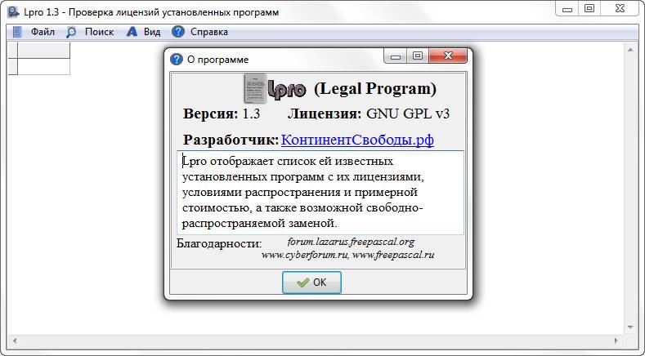Click the green checkmark on OK button
This screenshot has width=645, height=356.
pyautogui.click(x=302, y=283)
